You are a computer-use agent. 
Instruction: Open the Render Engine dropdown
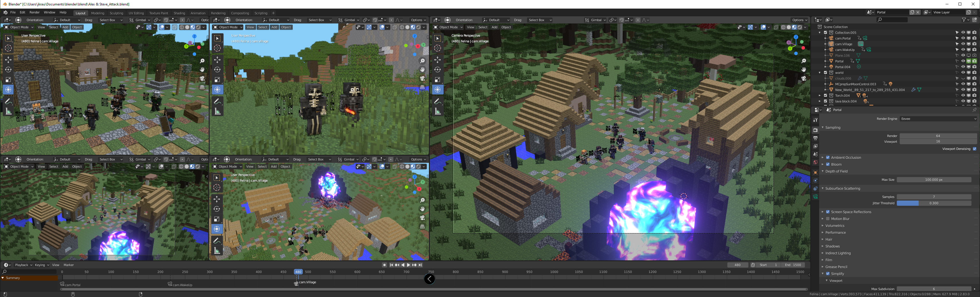[938, 119]
